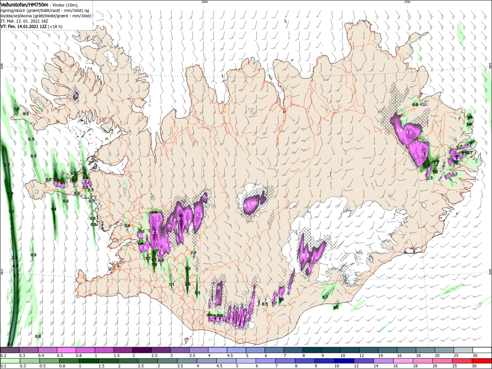Click the Veðurstofan/HM750m title text

coord(25,5)
